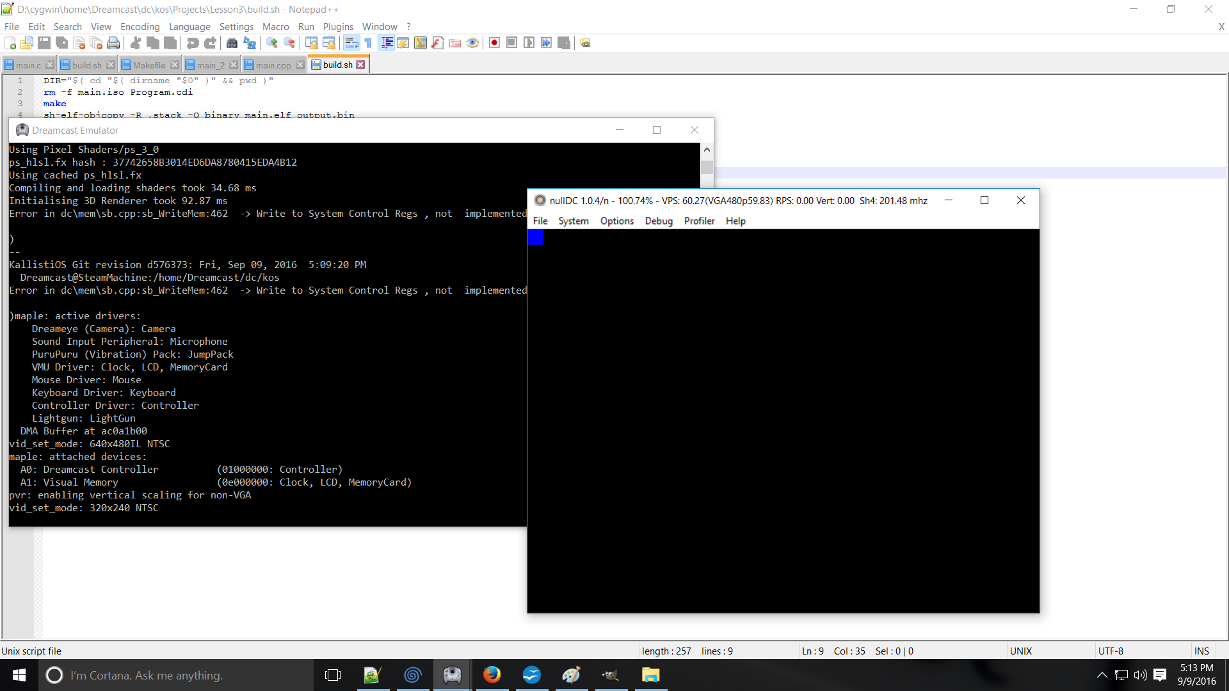Switch to the Makefile tab
This screenshot has width=1229, height=691.
point(149,65)
